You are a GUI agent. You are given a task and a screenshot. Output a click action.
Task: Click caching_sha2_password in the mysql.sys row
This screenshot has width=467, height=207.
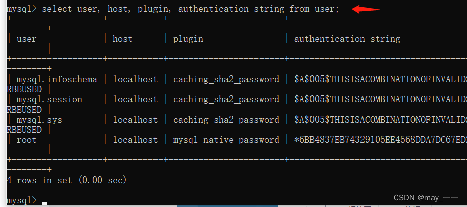[226, 120]
